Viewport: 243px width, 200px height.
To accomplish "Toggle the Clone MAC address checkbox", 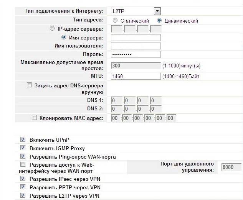I will click(35, 118).
